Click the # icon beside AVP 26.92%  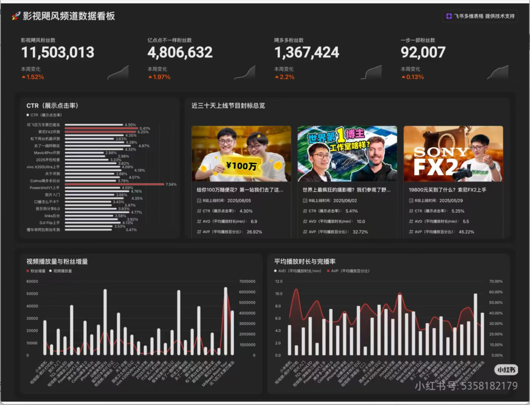(199, 232)
